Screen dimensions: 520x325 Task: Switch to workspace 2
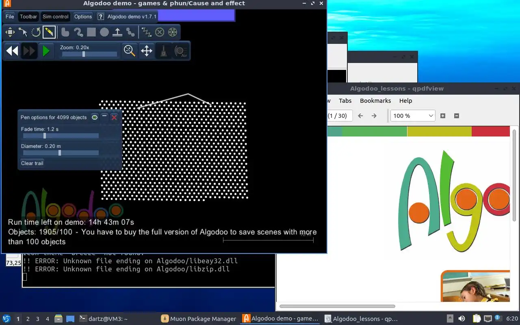(x=28, y=319)
